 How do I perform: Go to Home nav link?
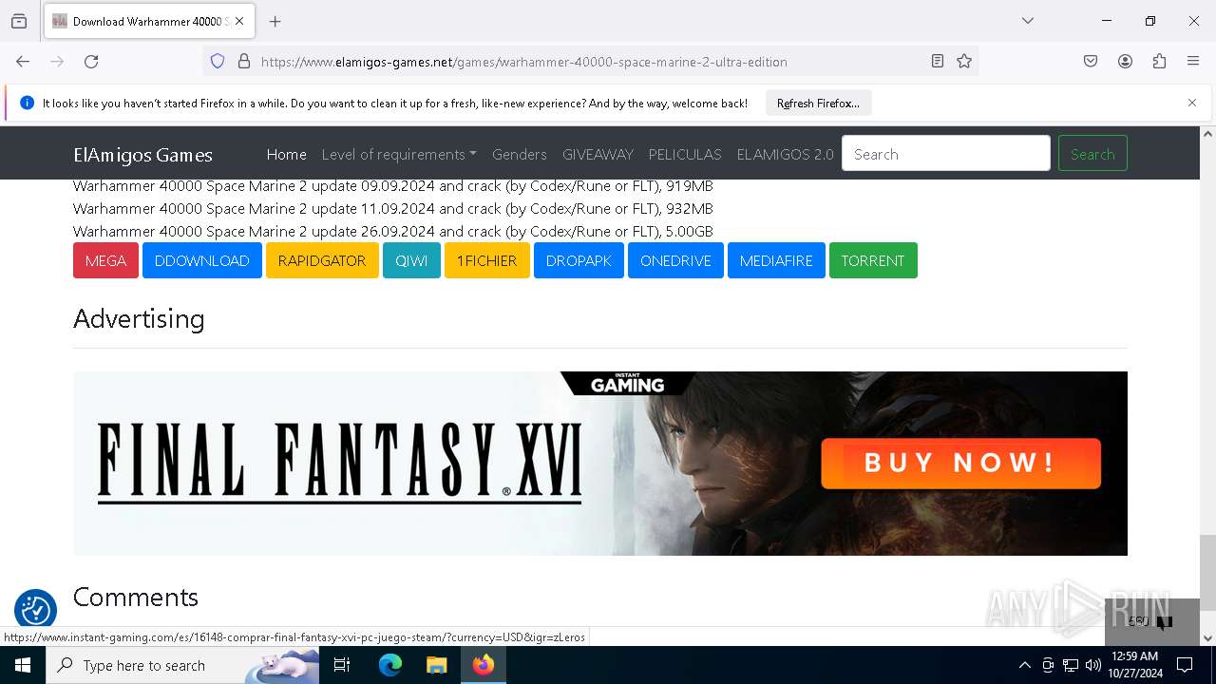tap(286, 154)
